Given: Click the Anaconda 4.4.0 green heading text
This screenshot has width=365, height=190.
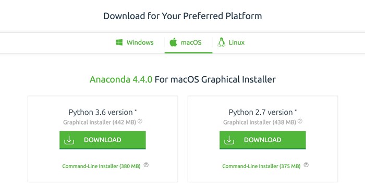Looking at the screenshot, I should (121, 79).
